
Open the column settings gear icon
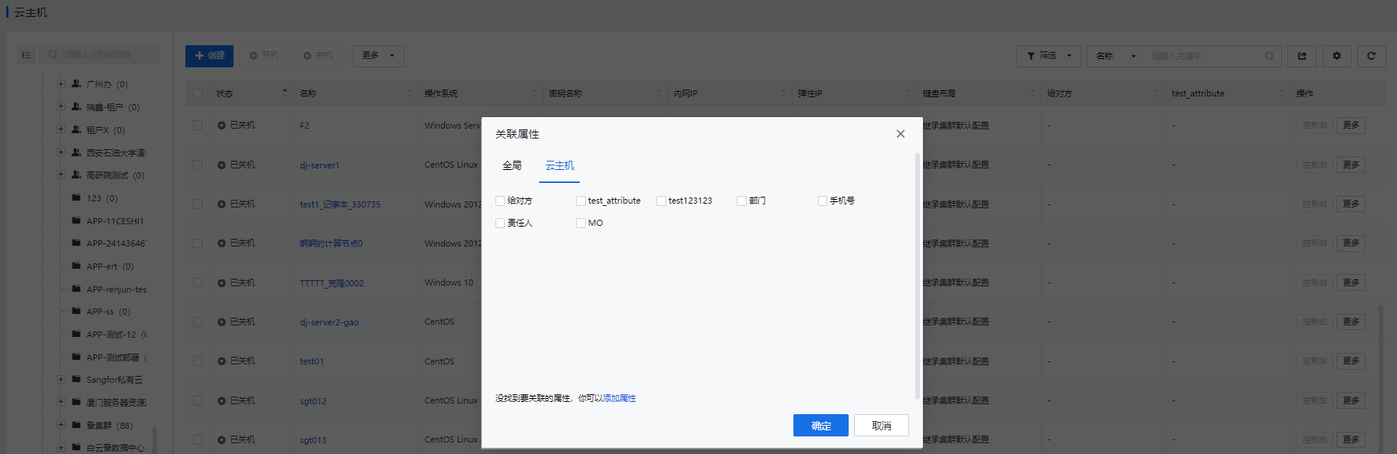pyautogui.click(x=1336, y=56)
